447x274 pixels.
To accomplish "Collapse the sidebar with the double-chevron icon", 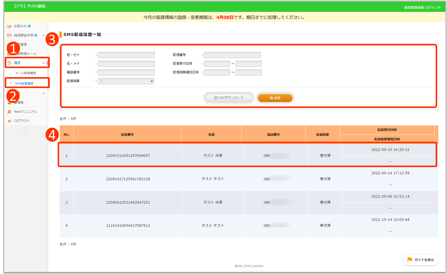I will point(26,130).
